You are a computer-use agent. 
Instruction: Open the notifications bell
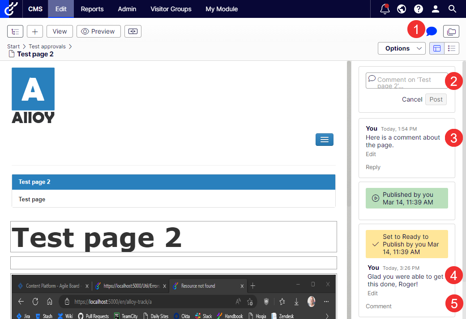tap(385, 9)
